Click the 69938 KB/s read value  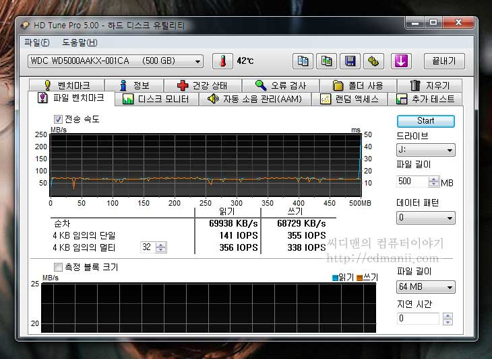[233, 223]
